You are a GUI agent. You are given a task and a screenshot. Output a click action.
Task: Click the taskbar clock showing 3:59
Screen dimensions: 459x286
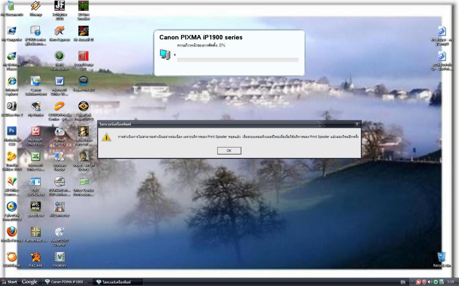pyautogui.click(x=451, y=282)
